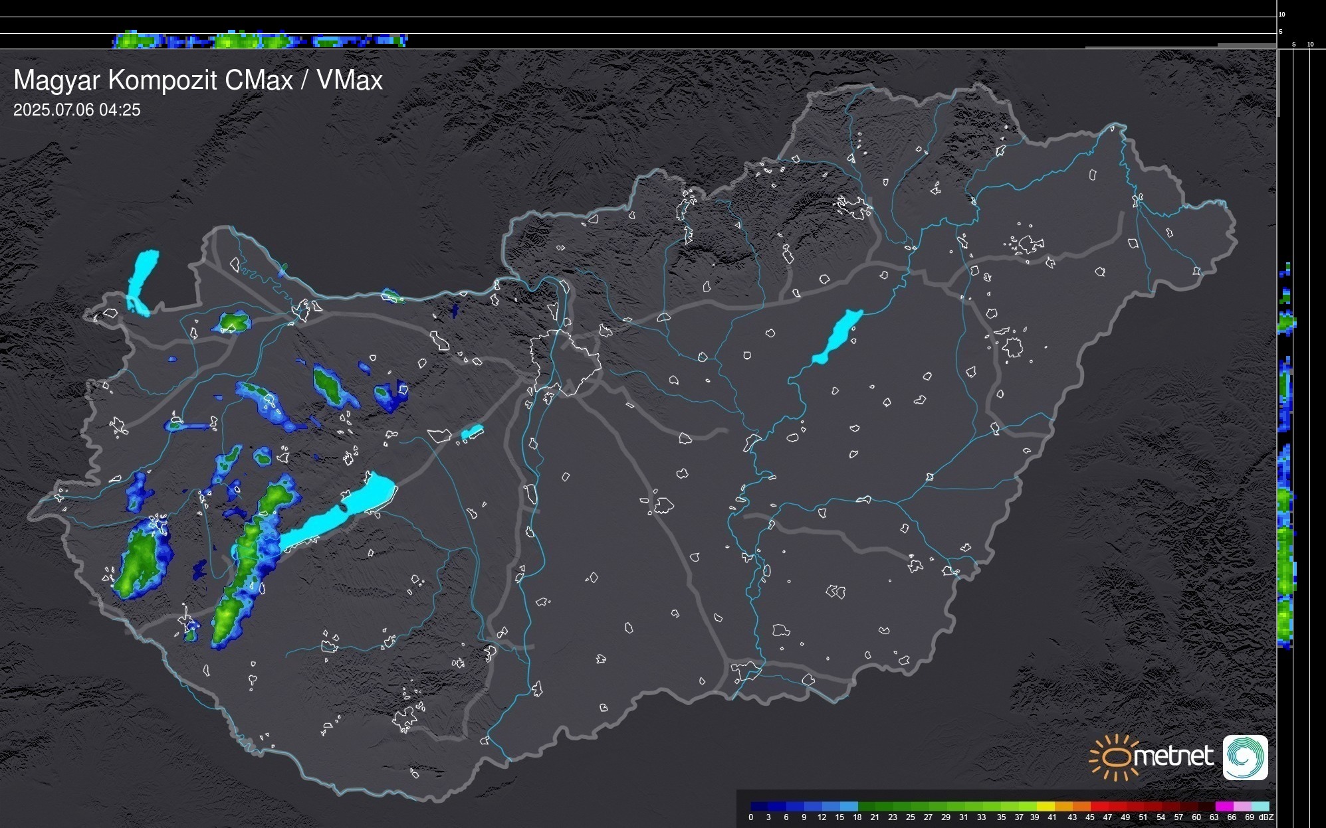Click the dBZ unit label on legend
Screen dimensions: 1326x828
[1267, 817]
